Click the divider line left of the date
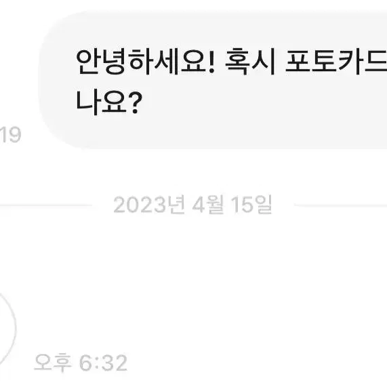Image resolution: width=387 pixels, height=387 pixels. [x=46, y=205]
